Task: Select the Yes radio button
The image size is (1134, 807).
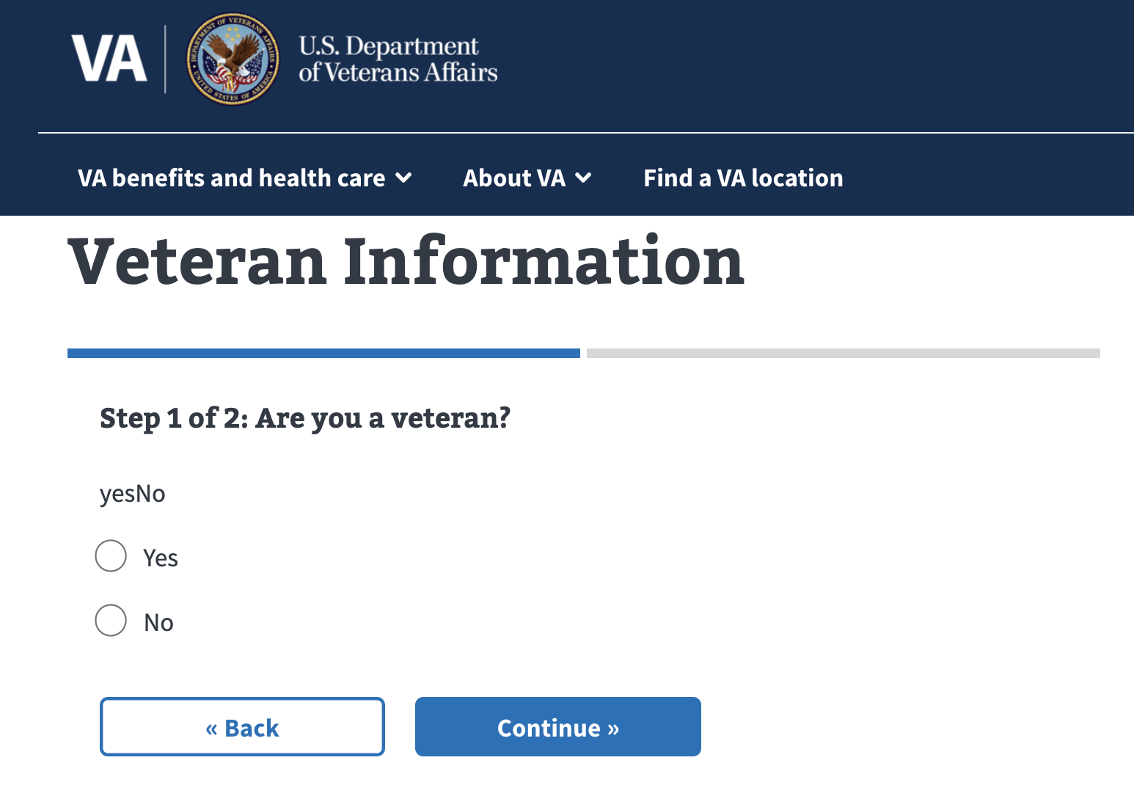Action: click(x=111, y=556)
